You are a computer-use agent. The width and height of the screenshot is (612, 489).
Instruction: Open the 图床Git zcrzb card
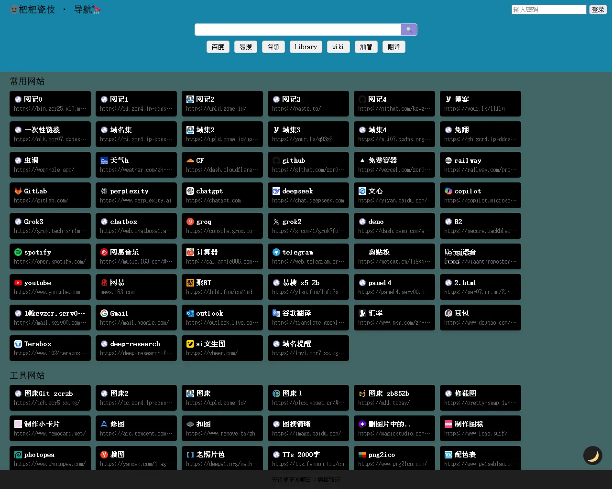pos(50,398)
